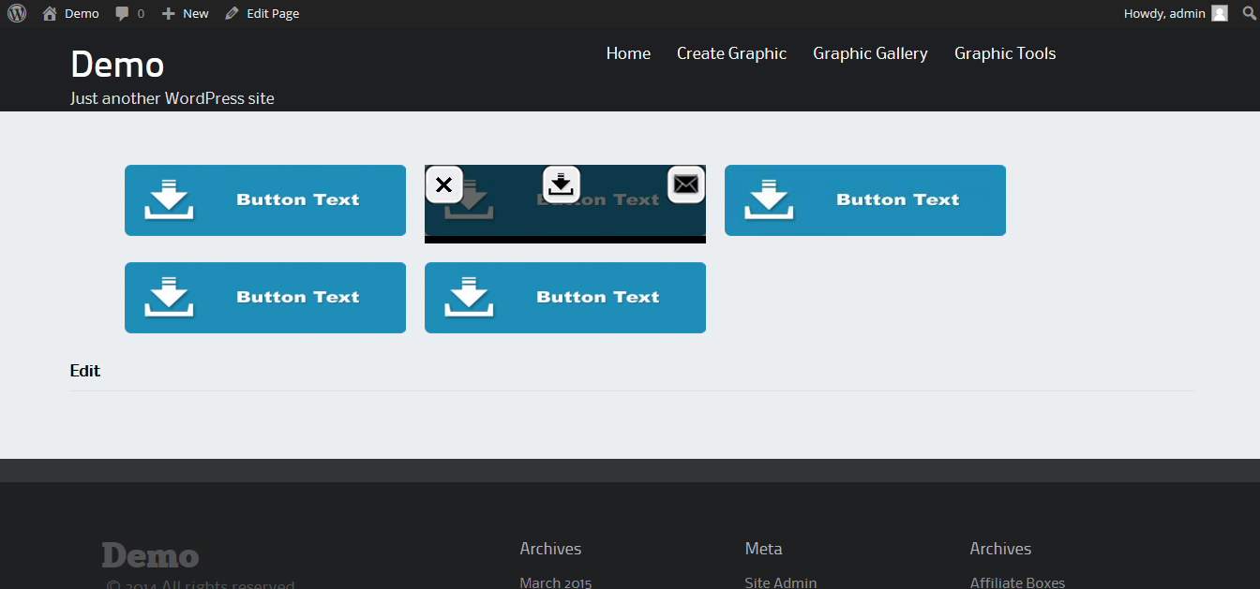Select the first Button Text graphic

(x=265, y=200)
